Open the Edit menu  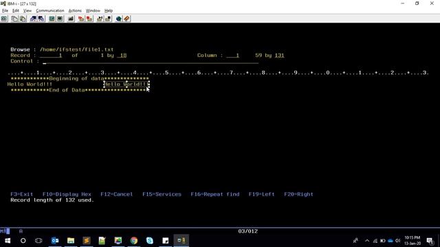coord(16,11)
